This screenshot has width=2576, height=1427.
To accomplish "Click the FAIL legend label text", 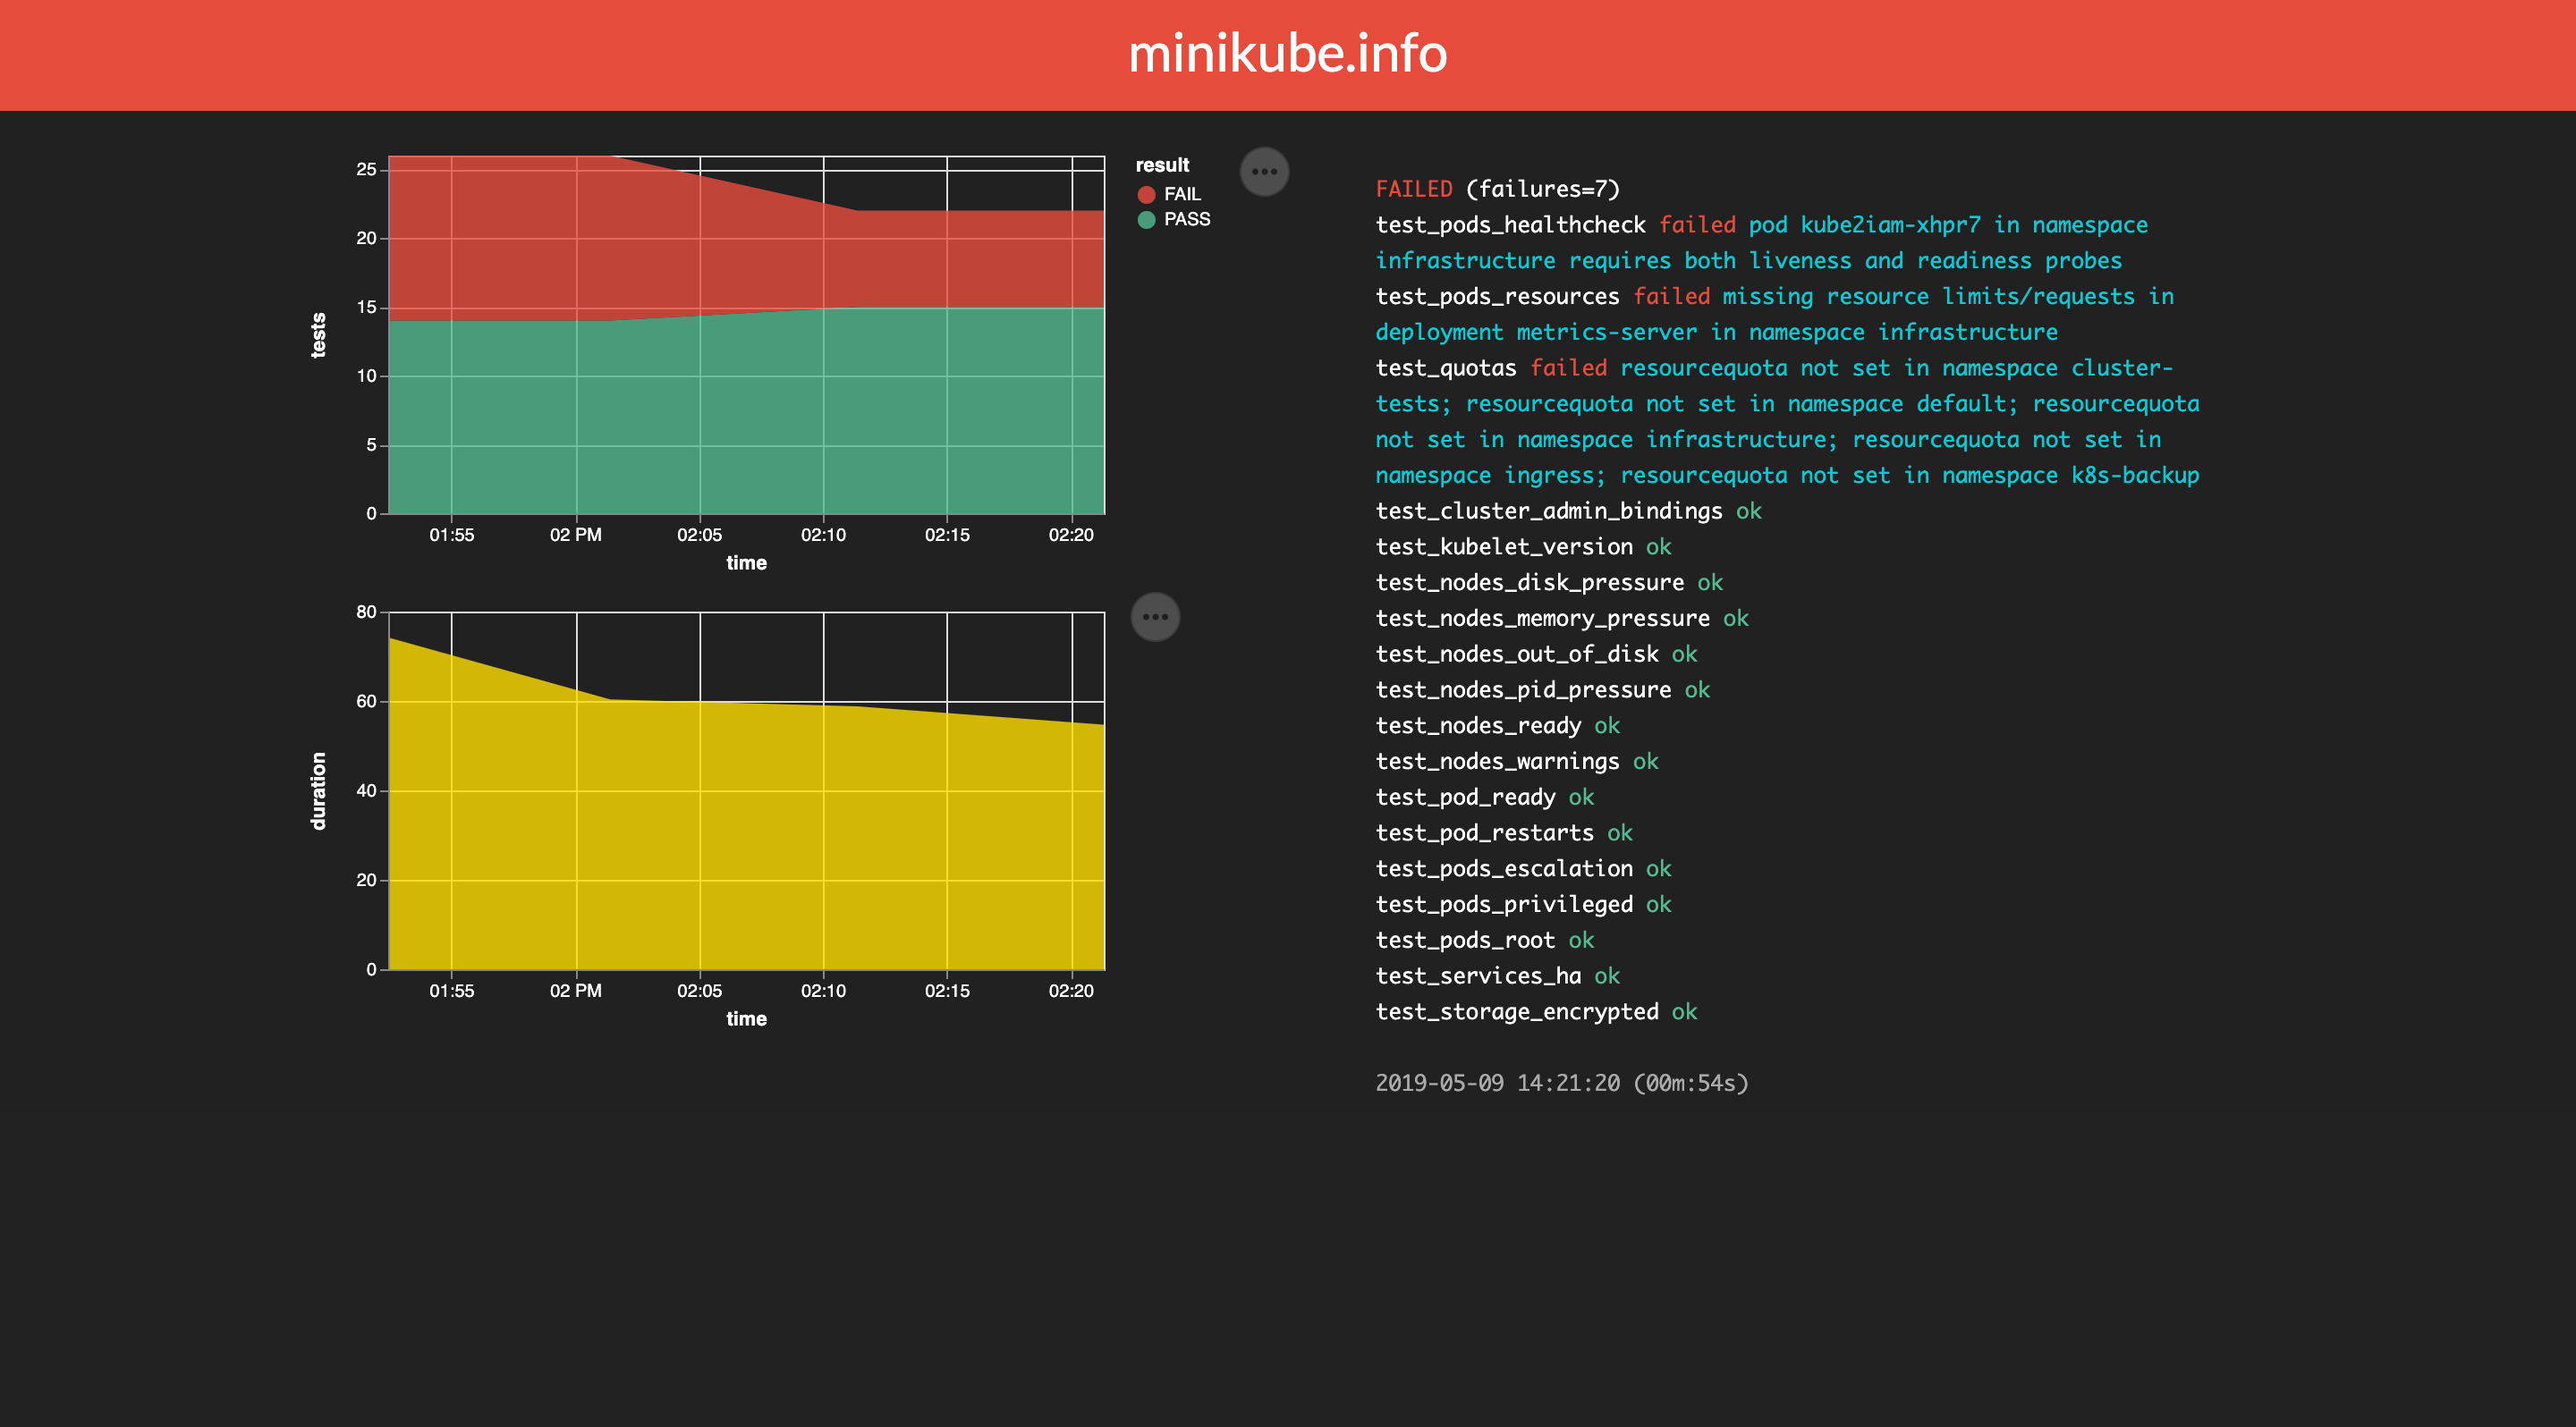I will pos(1182,195).
